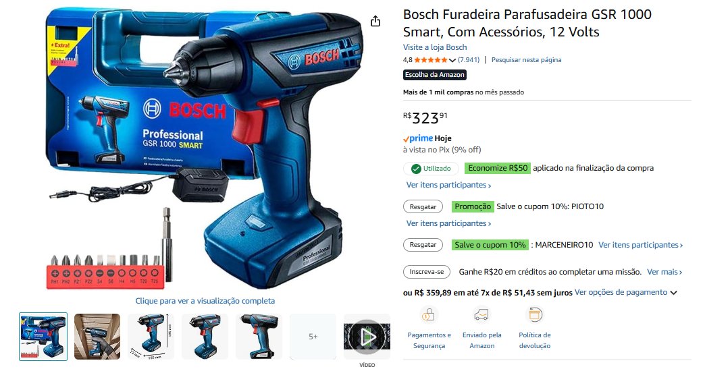Click the Enviado pela Amazon truck icon
This screenshot has height=369, width=705.
coord(481,314)
